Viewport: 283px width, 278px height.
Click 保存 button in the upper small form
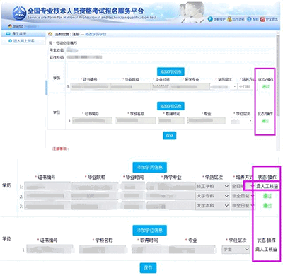(x=169, y=136)
